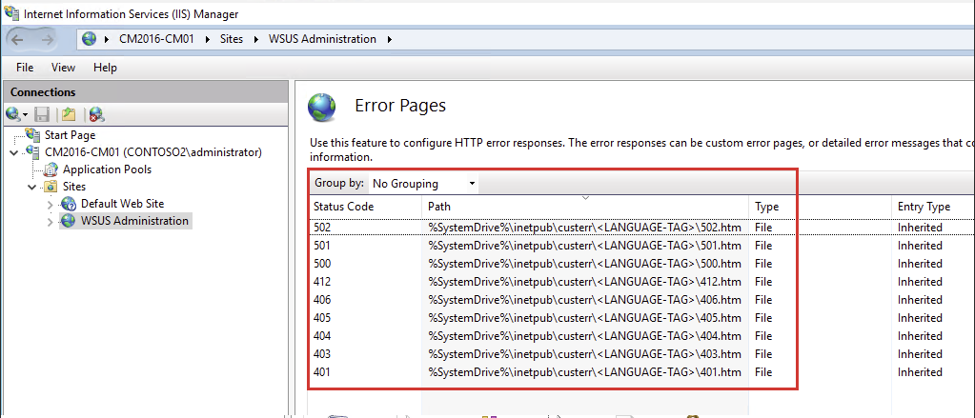Collapse the Sites tree node
Screen dimensions: 975x418
pyautogui.click(x=32, y=187)
